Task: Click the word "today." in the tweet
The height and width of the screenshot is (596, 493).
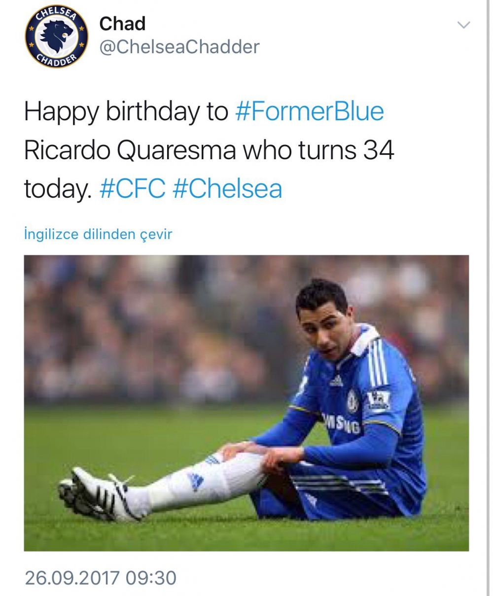Action: [x=58, y=189]
